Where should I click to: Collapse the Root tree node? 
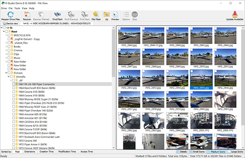(x=4, y=31)
